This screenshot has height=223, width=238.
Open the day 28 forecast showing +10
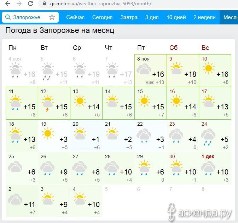[x=118, y=168]
